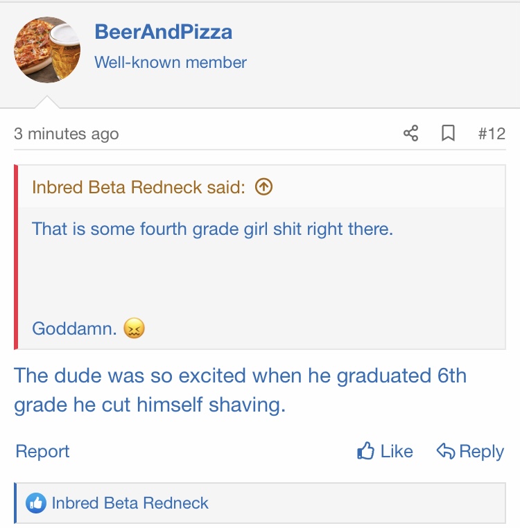Click the quoted 'fourth grade girl' text
The height and width of the screenshot is (528, 520).
click(212, 228)
